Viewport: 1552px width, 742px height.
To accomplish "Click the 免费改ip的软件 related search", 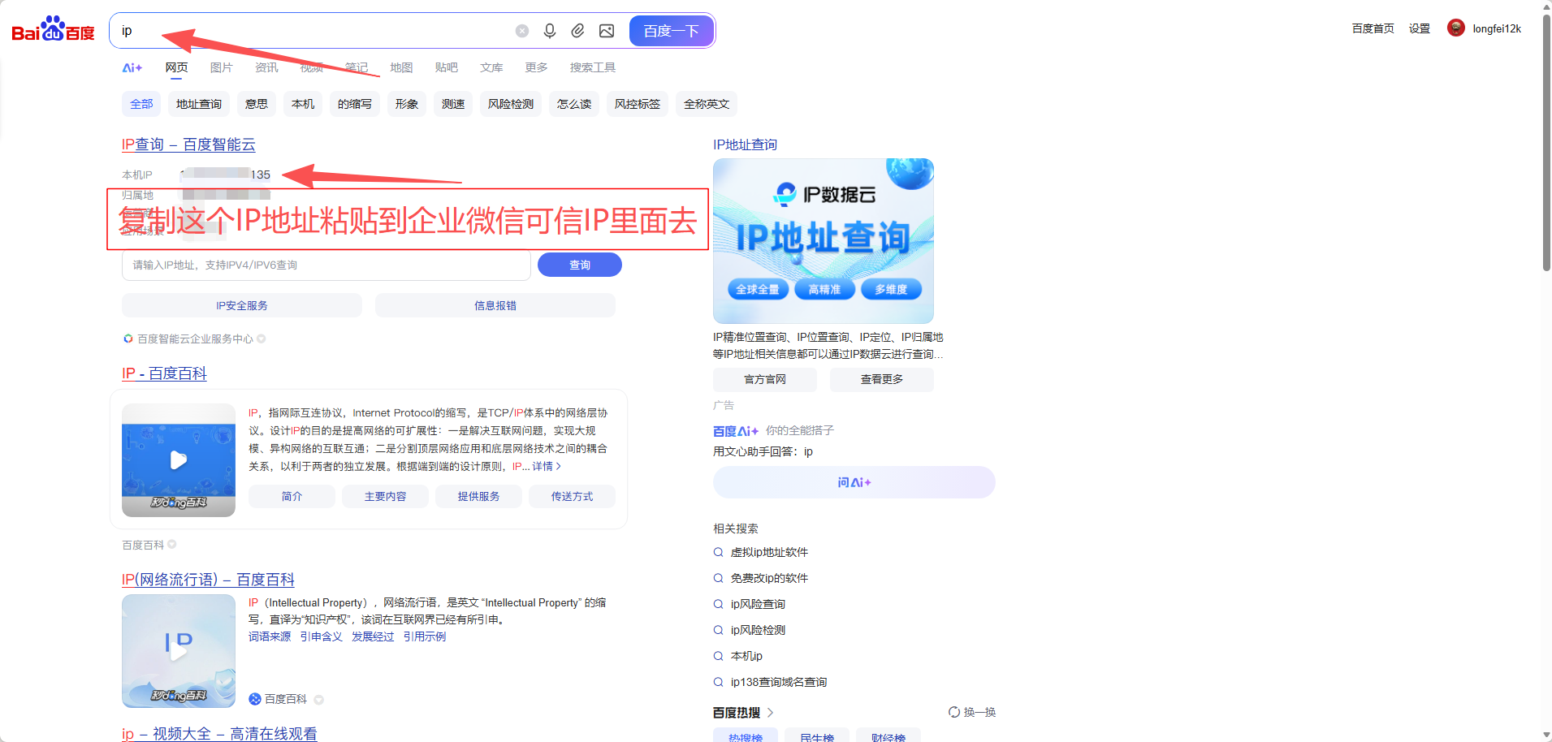I will [x=769, y=578].
